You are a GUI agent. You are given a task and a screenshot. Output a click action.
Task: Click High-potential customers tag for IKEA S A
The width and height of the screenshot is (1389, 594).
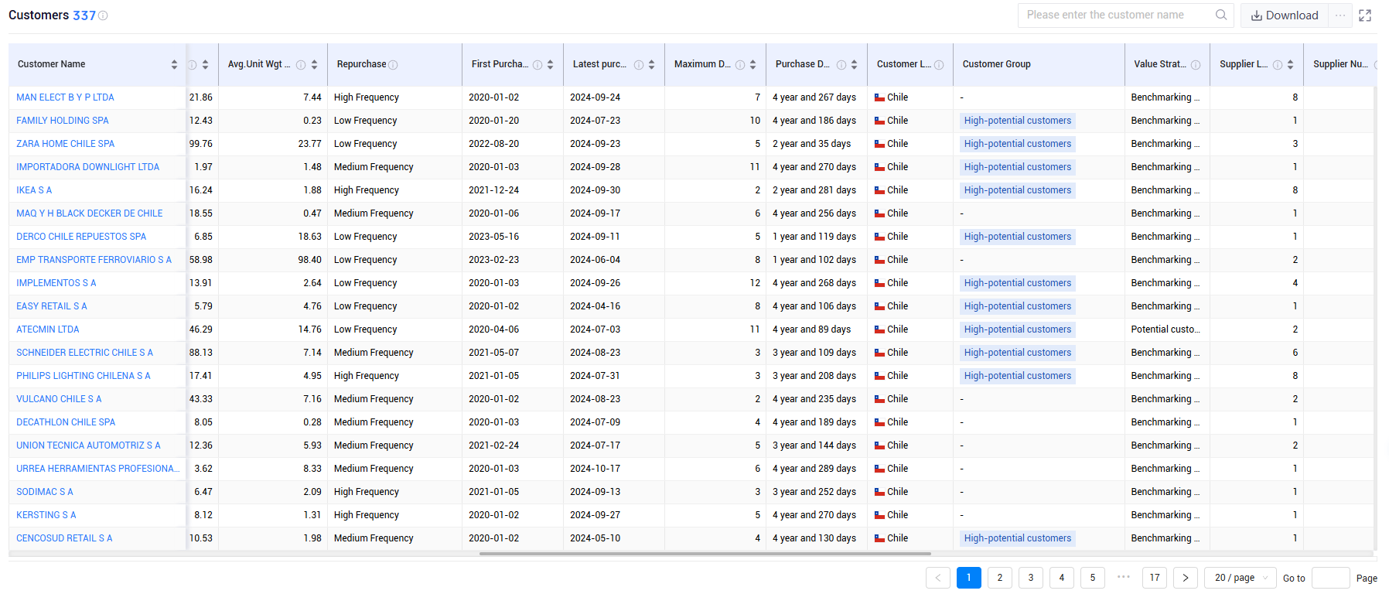tap(1018, 190)
